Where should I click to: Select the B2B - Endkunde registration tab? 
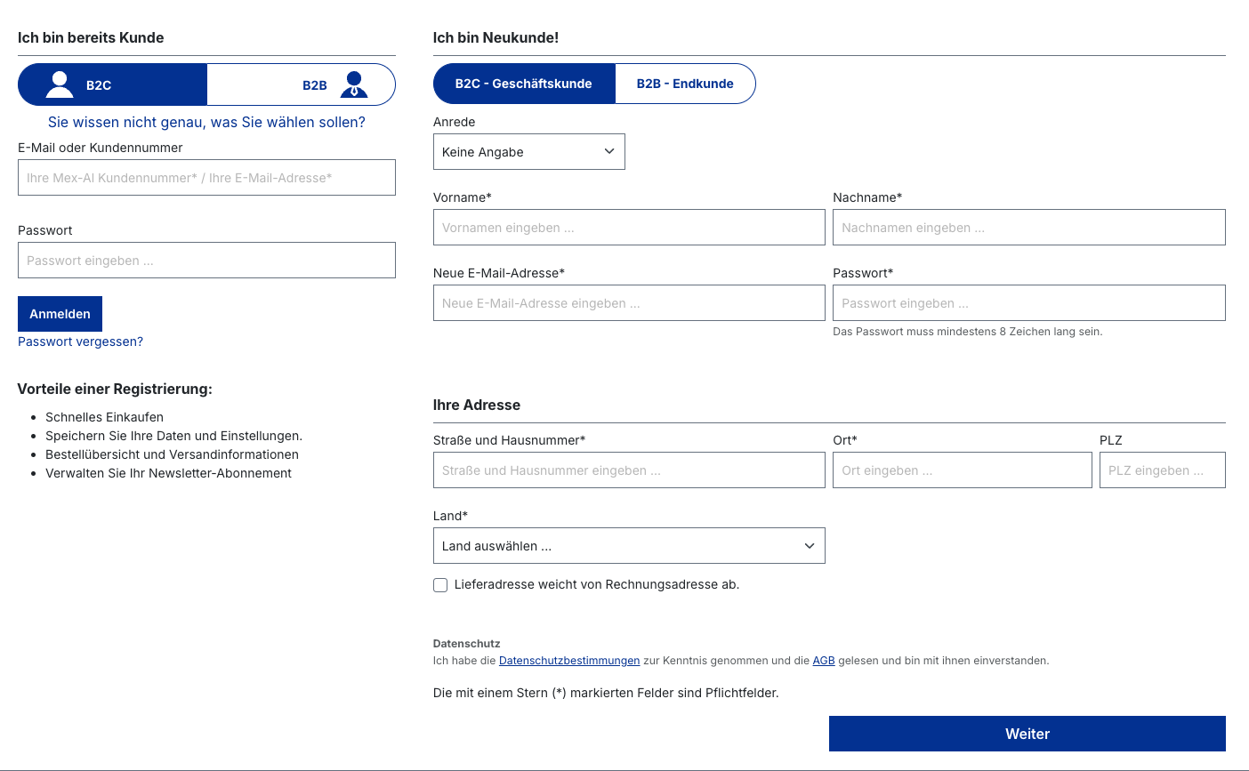pos(685,84)
